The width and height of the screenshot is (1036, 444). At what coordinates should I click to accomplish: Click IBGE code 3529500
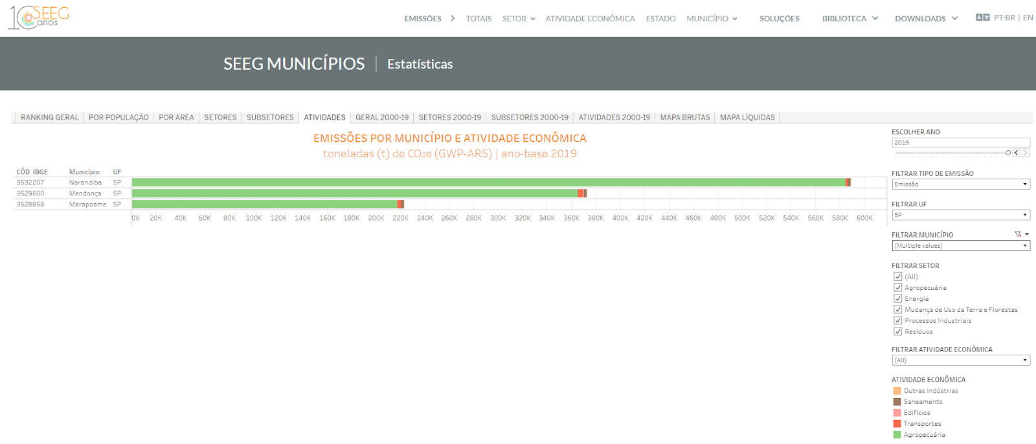point(30,194)
